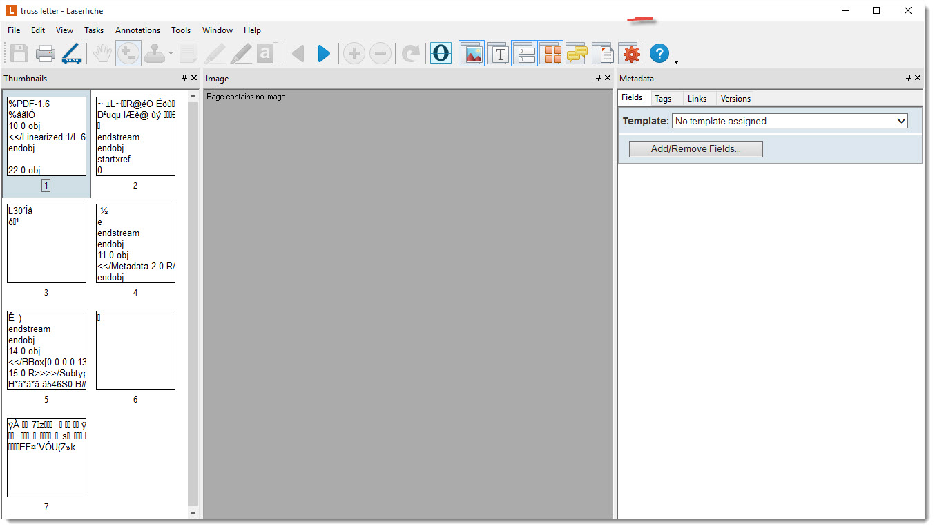Click the orange gear options icon
Screen dimensions: 935x529
(631, 53)
